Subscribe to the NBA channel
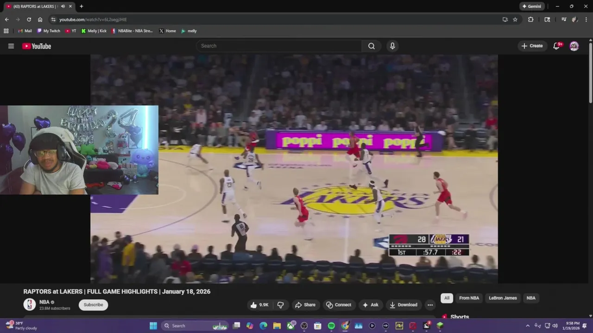The height and width of the screenshot is (333, 593). pos(93,305)
